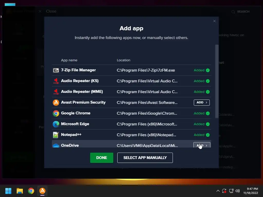Select the Microsoft Edge name text
263x197 pixels.
[x=75, y=124]
